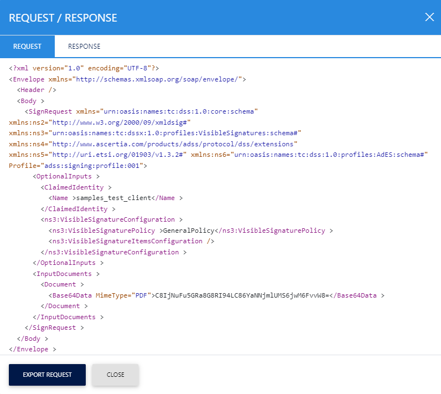The width and height of the screenshot is (441, 394).
Task: Click the soap envelope schema URL
Action: (158, 79)
